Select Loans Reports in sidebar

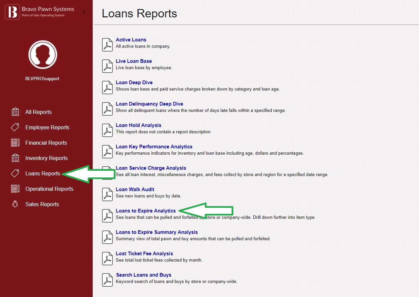click(43, 173)
